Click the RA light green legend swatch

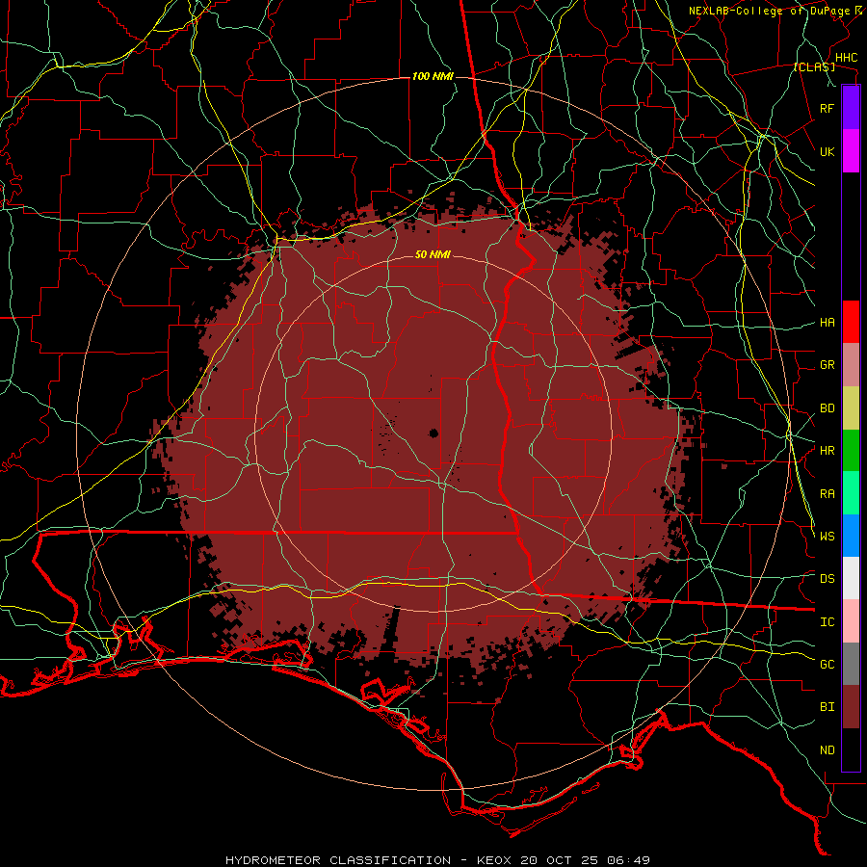coord(851,493)
